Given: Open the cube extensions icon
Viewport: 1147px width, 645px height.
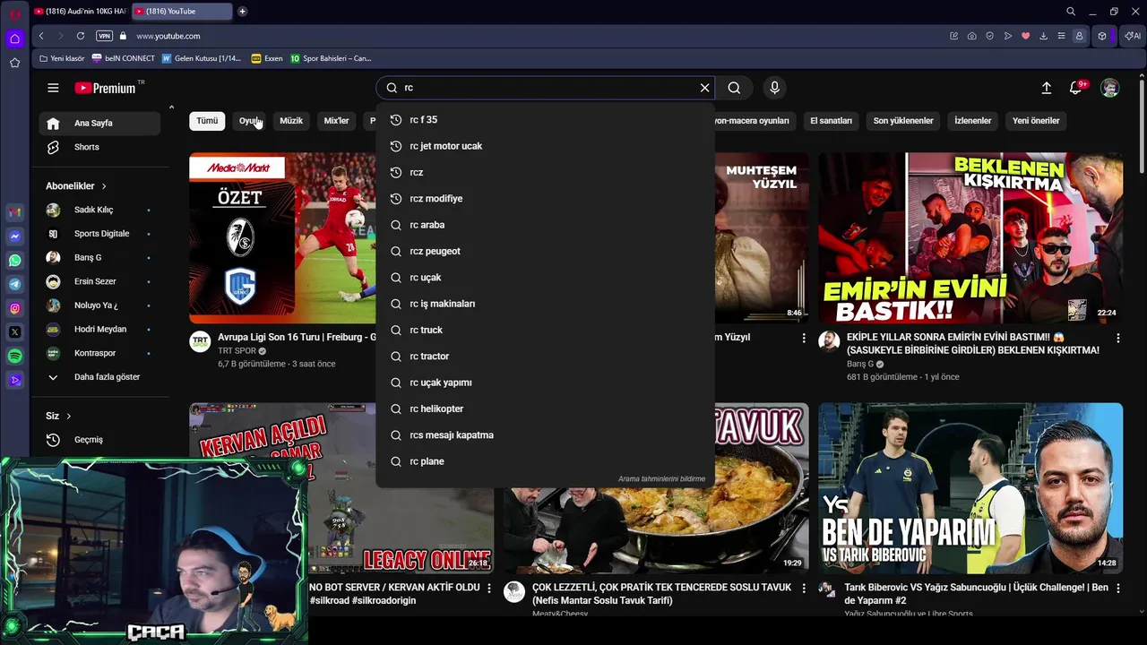Looking at the screenshot, I should click(x=1102, y=36).
